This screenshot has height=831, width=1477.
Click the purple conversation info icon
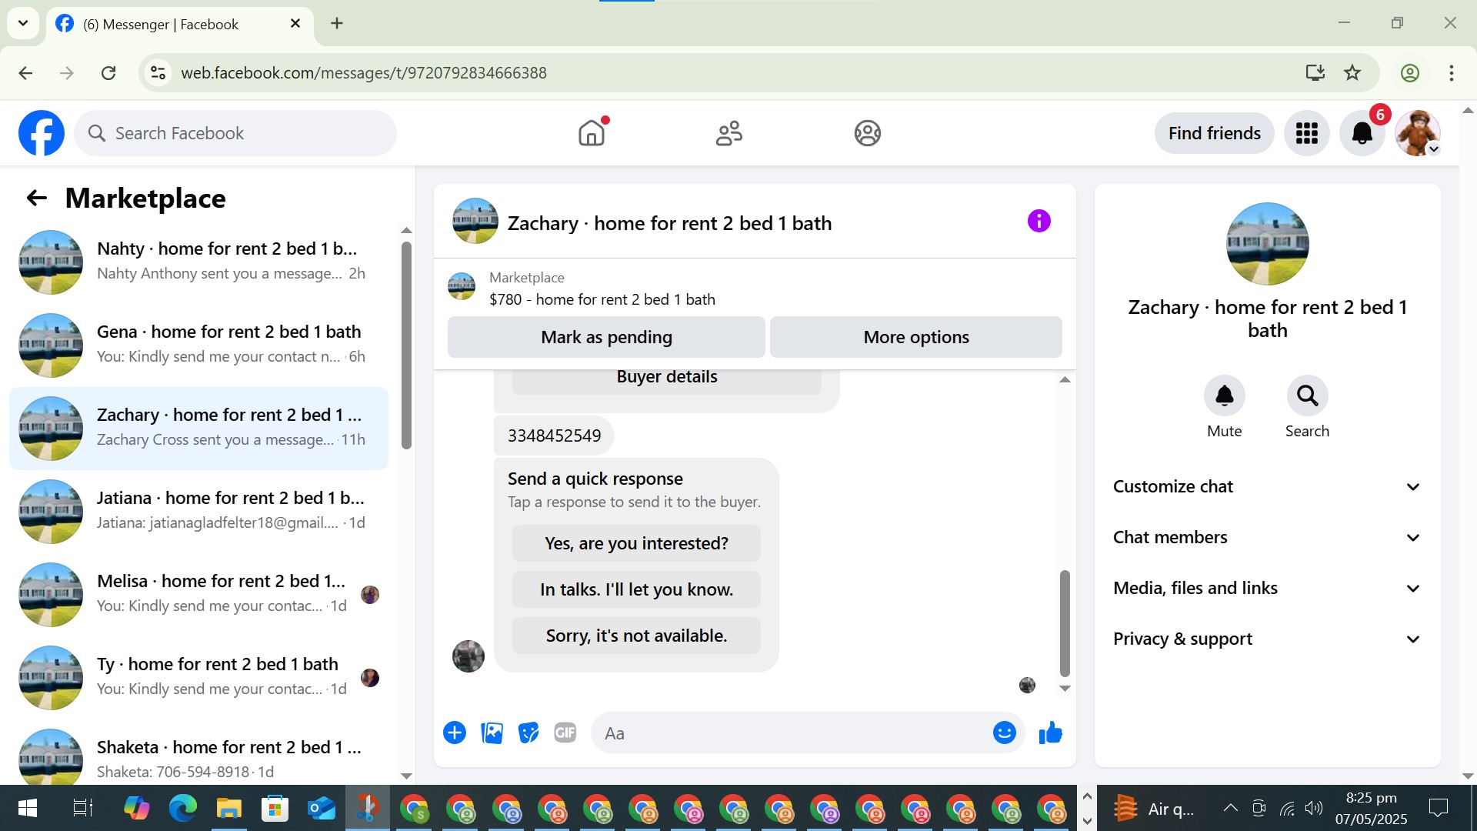1039,222
